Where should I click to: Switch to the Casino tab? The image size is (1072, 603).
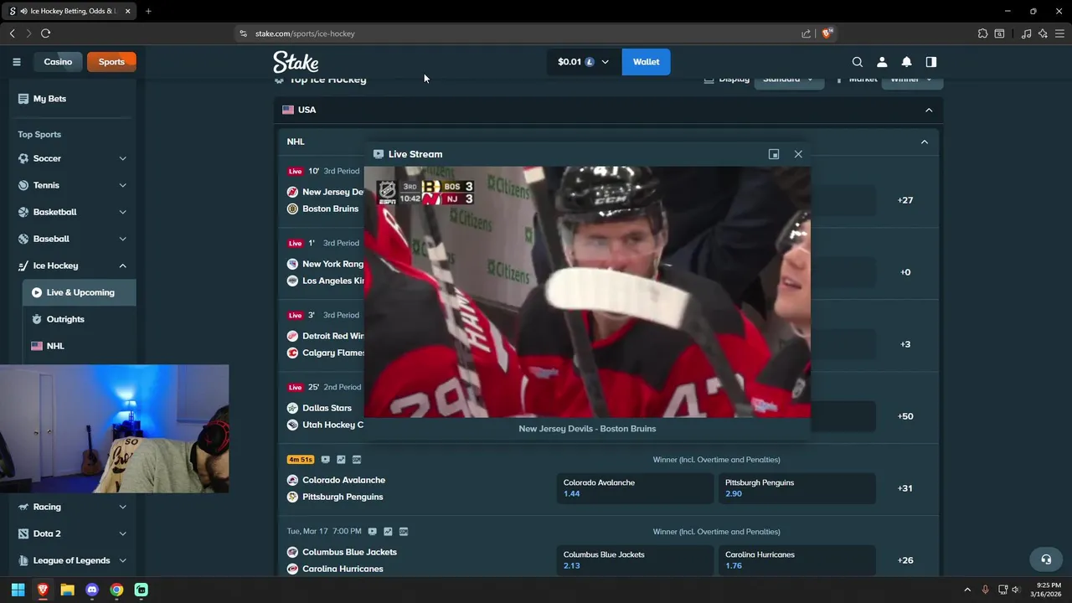click(x=58, y=62)
